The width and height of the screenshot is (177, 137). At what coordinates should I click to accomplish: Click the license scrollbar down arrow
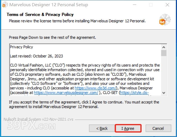coord(164,93)
